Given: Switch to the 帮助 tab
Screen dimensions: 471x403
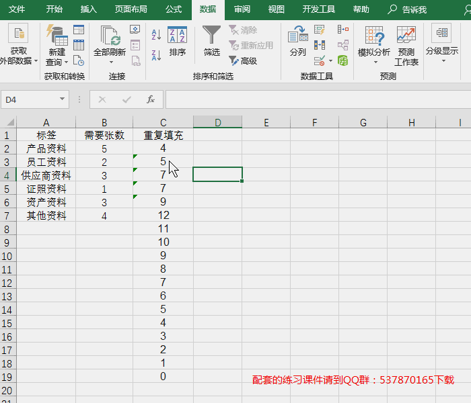Looking at the screenshot, I should click(361, 9).
